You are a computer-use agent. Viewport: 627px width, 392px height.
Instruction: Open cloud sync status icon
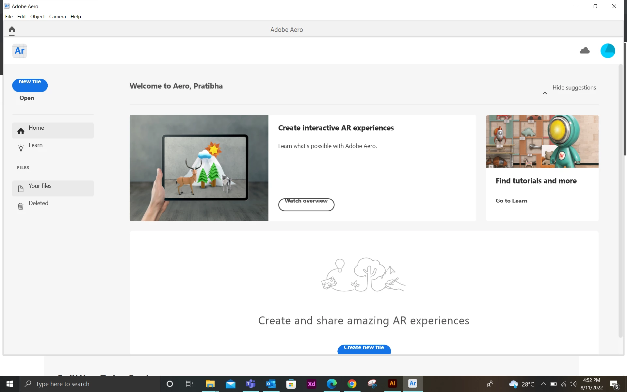point(585,51)
